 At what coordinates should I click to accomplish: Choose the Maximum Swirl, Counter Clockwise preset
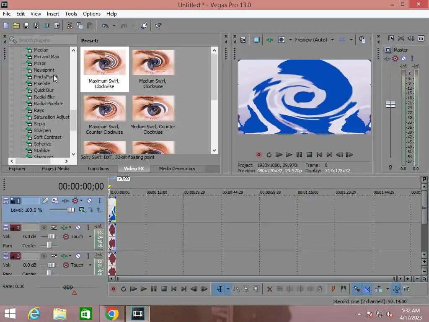[104, 115]
